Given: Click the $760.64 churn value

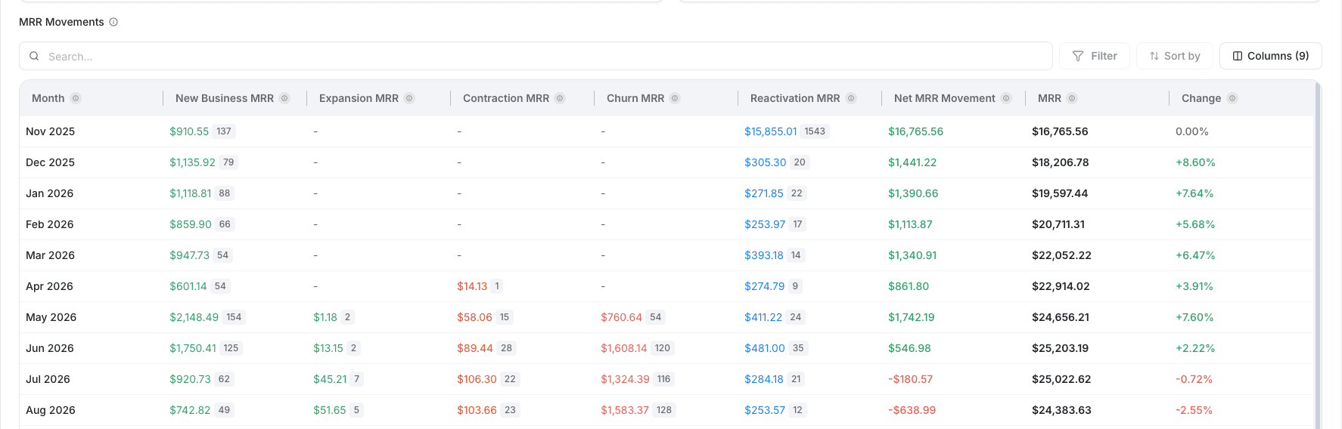Looking at the screenshot, I should click(621, 317).
